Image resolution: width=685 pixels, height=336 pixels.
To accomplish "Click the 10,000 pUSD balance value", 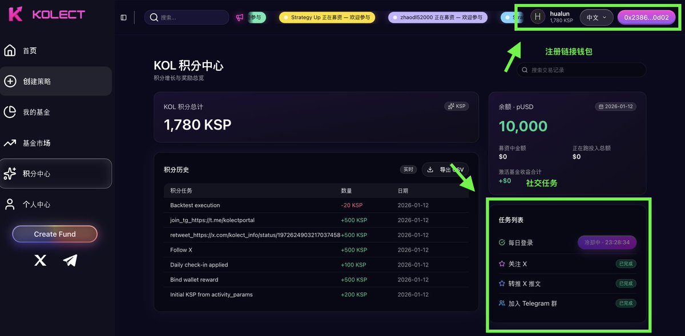I will click(x=523, y=126).
